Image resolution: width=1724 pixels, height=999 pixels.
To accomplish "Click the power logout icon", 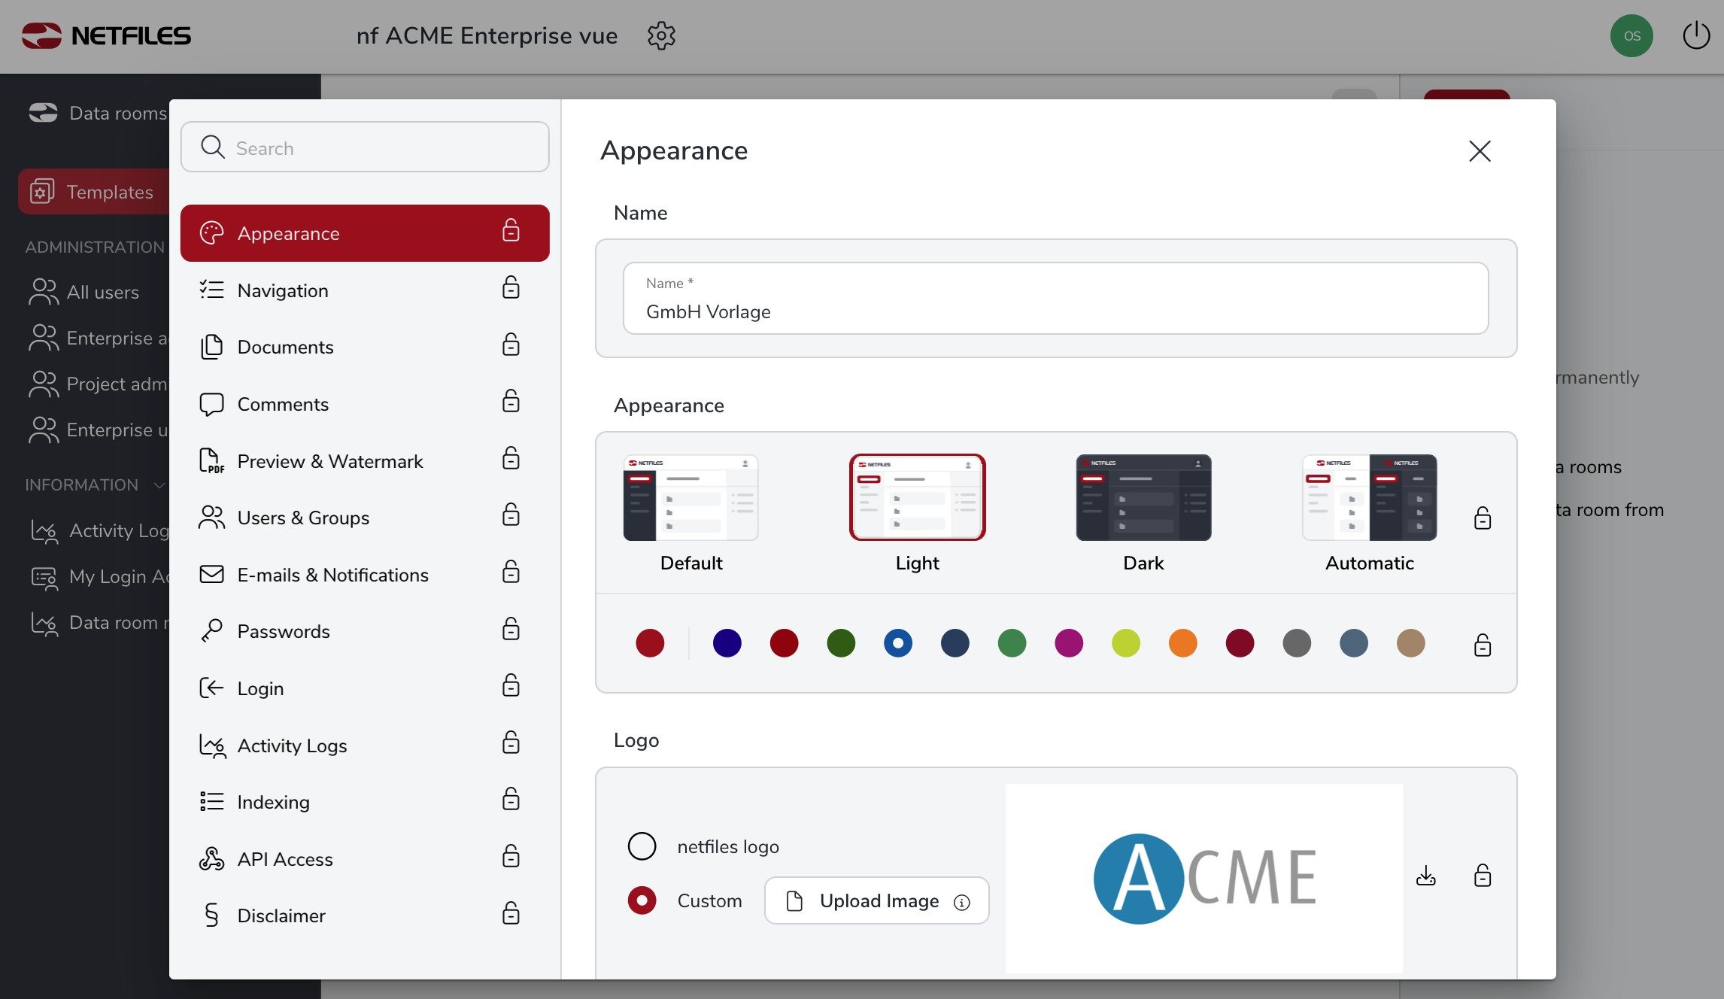I will pyautogui.click(x=1695, y=35).
